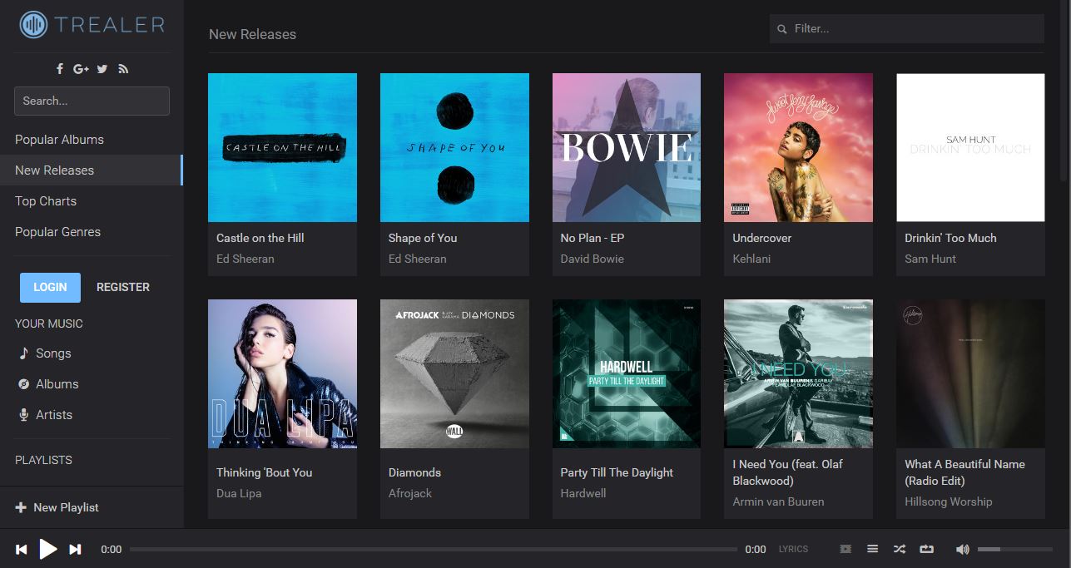Open Castle on the Hill album cover
1071x568 pixels.
click(x=282, y=147)
